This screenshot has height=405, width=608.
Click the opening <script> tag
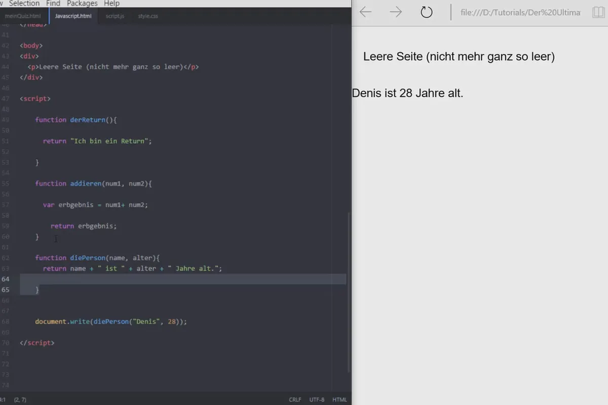(35, 99)
